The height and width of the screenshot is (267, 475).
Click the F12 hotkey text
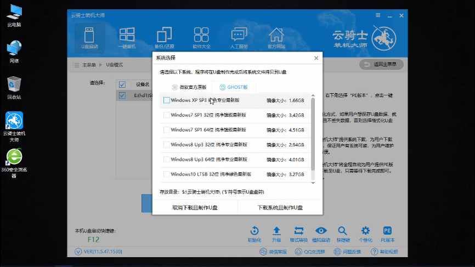(x=93, y=240)
